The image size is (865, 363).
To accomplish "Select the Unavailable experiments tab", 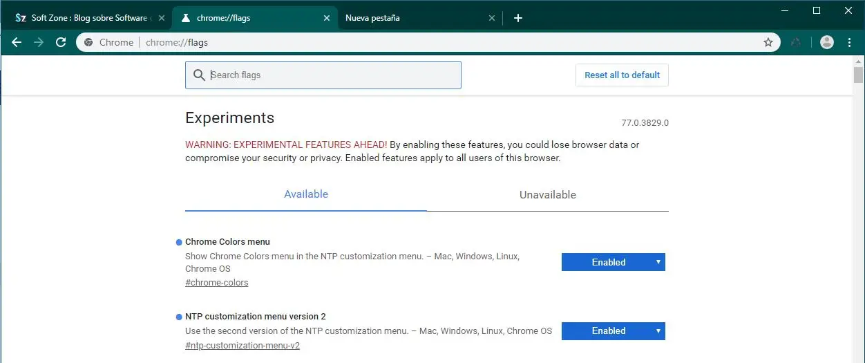I will [547, 195].
